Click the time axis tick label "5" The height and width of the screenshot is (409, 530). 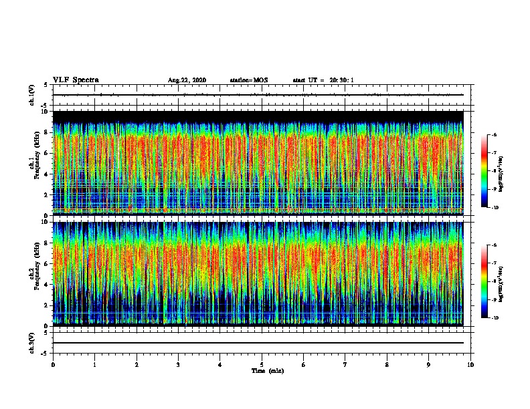pyautogui.click(x=262, y=365)
